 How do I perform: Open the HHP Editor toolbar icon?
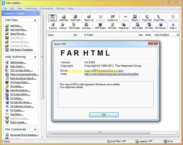tap(100, 26)
